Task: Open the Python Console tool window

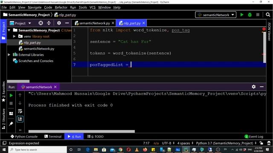Action: tap(24, 136)
